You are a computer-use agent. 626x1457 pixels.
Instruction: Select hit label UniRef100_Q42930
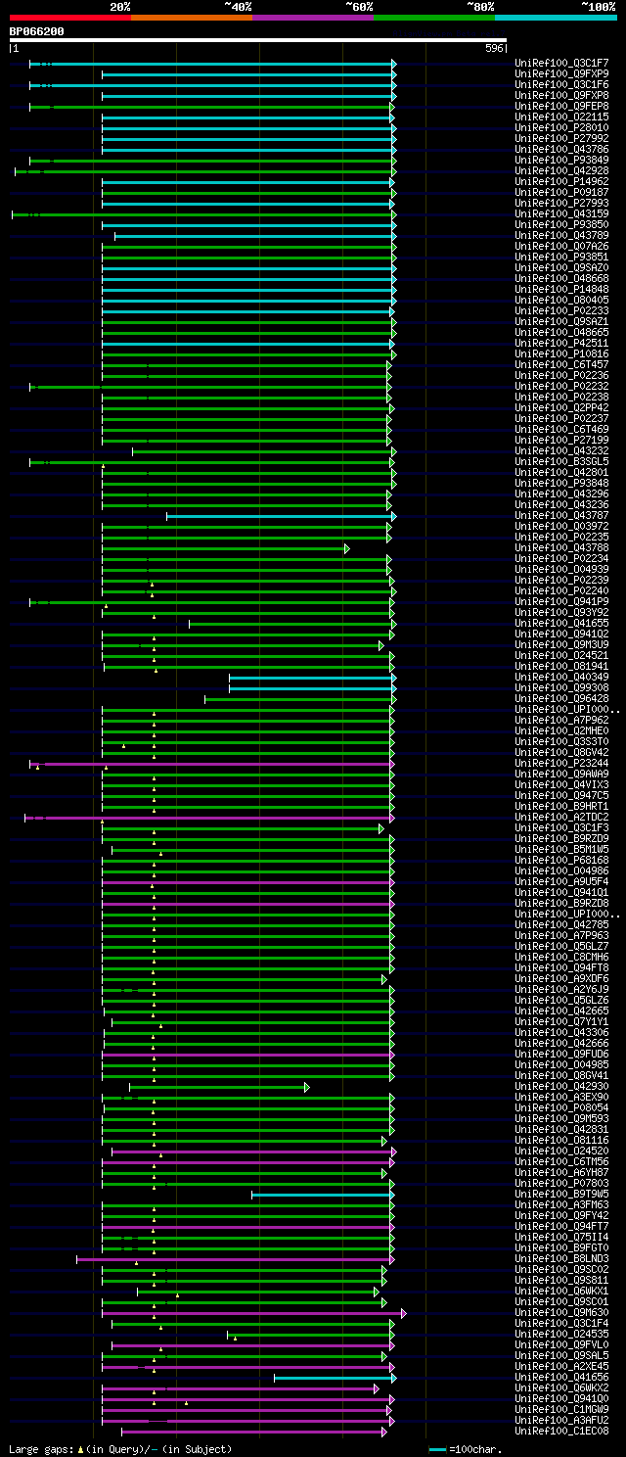(561, 1087)
